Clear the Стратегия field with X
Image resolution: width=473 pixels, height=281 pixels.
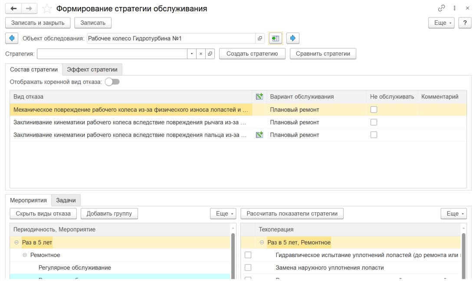tap(201, 53)
